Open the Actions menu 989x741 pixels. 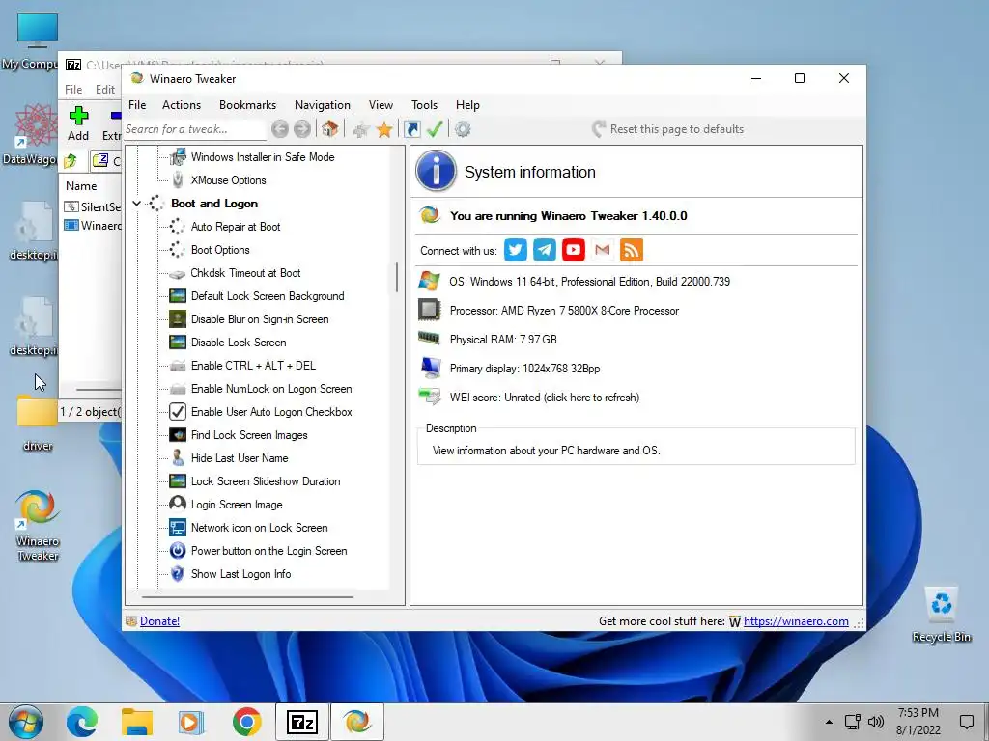click(181, 105)
